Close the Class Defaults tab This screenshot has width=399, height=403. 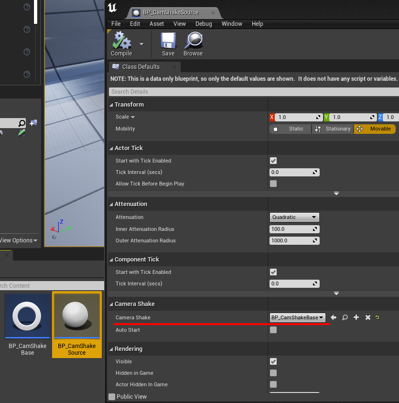click(x=174, y=67)
